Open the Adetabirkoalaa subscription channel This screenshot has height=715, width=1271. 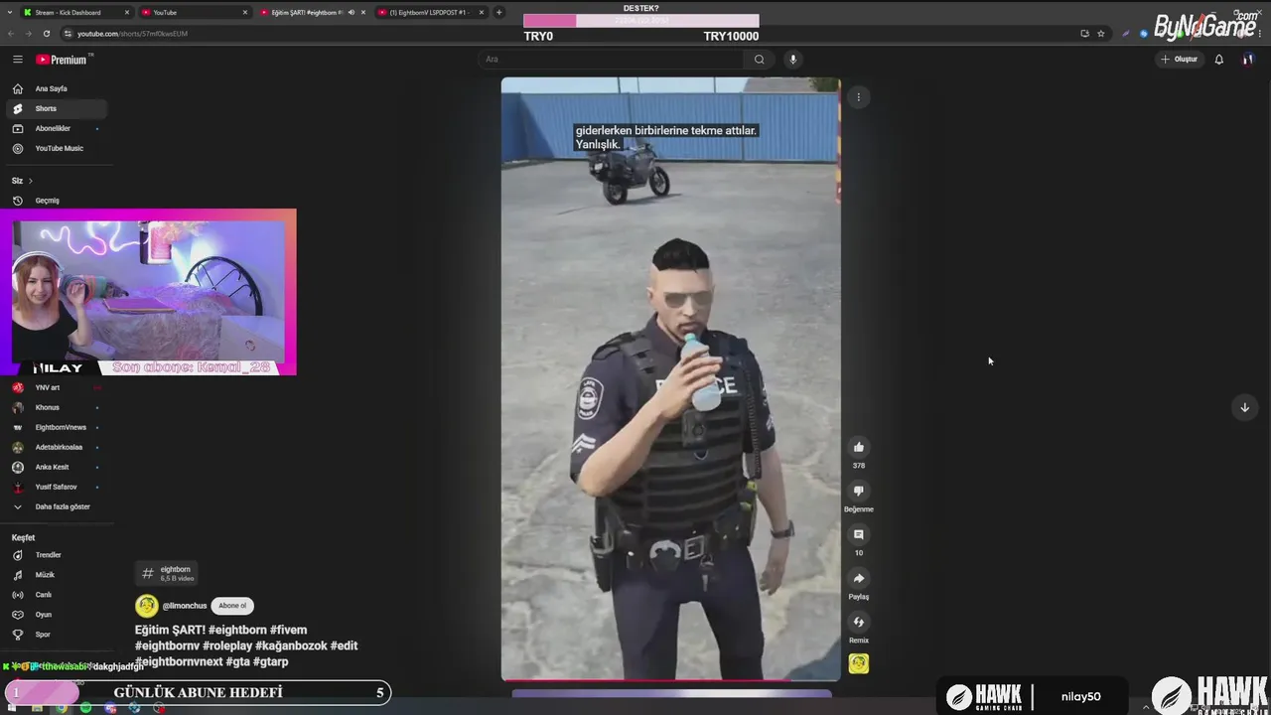click(57, 447)
